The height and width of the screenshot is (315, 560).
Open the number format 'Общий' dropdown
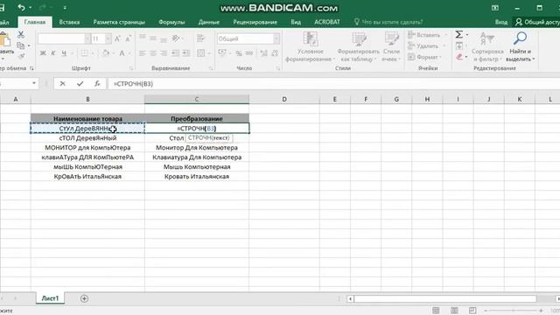(276, 38)
